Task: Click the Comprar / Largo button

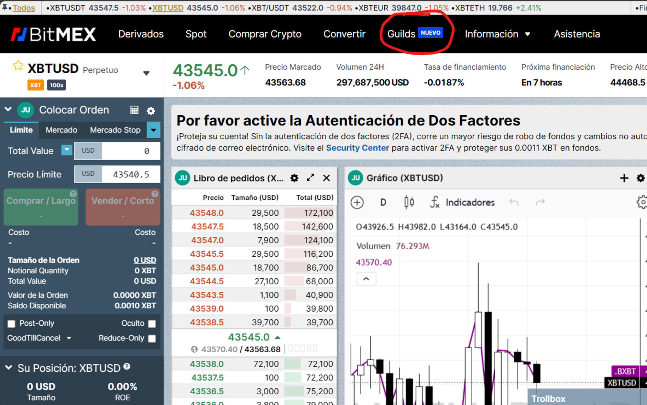Action: [41, 207]
